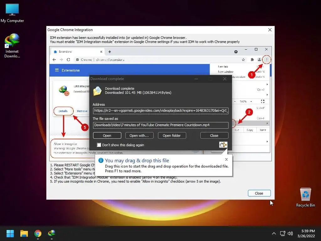
Task: Click the volume speaker tray icon
Action: [290, 233]
